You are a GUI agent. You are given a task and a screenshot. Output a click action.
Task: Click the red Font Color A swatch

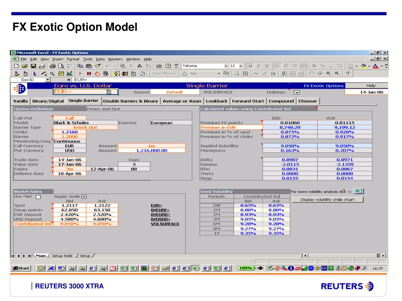click(375, 66)
